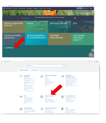Click the bookmark star in the upper browser address bar

pyautogui.click(x=87, y=6)
